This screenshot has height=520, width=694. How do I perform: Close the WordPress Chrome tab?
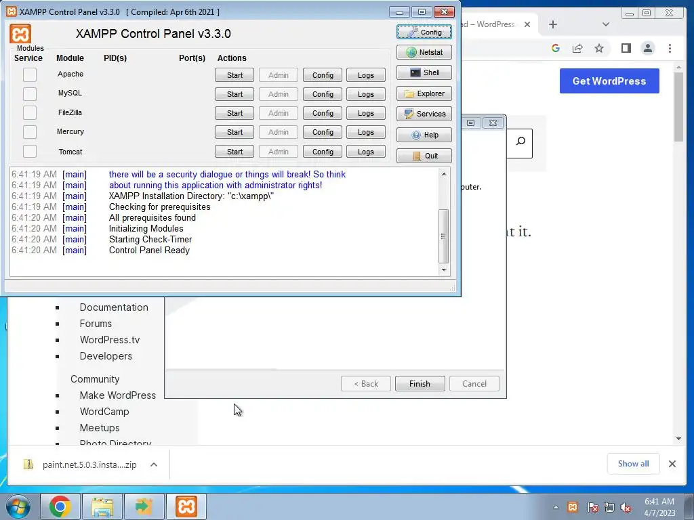click(x=527, y=24)
